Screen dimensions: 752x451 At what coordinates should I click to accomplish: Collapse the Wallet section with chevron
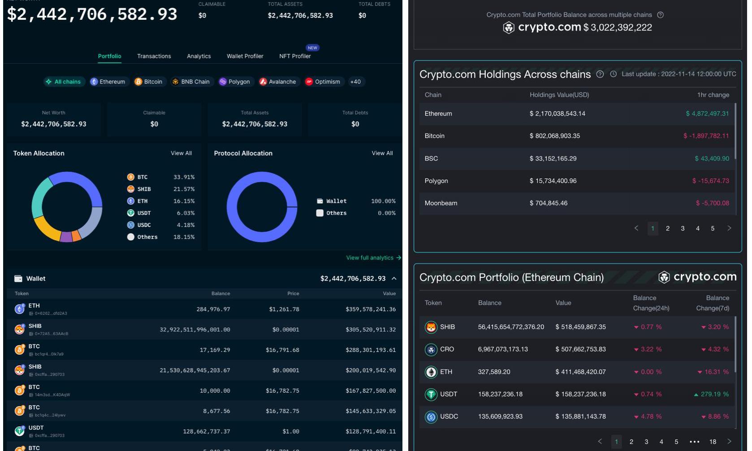[394, 279]
